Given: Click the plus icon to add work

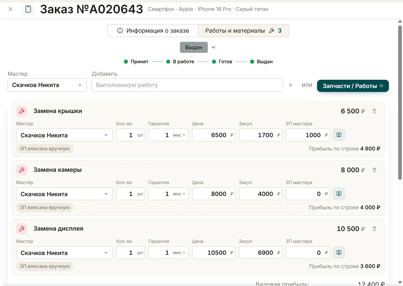Looking at the screenshot, I should [x=290, y=85].
